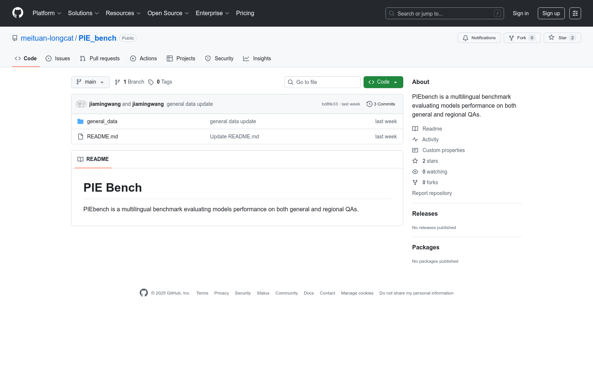Open the footer Community link

[286, 293]
